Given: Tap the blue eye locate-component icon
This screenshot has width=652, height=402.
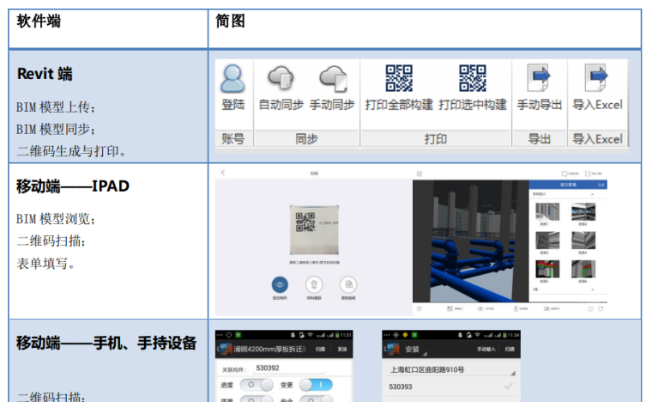Looking at the screenshot, I should [280, 284].
